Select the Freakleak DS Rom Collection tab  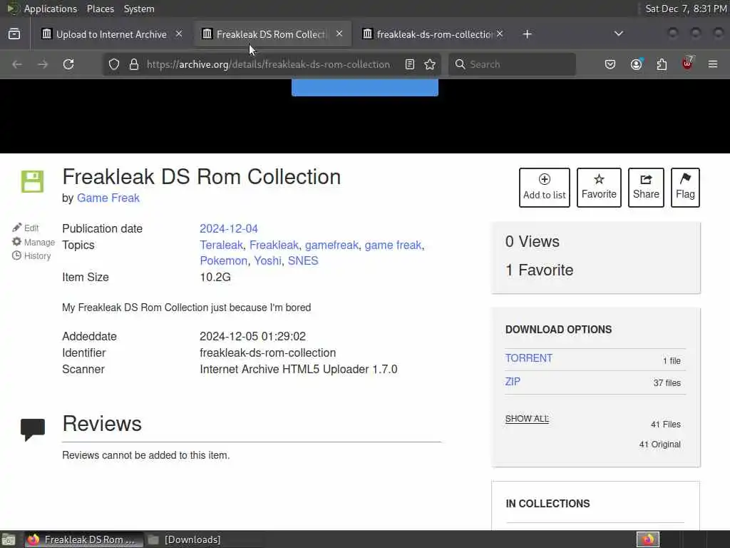click(272, 34)
